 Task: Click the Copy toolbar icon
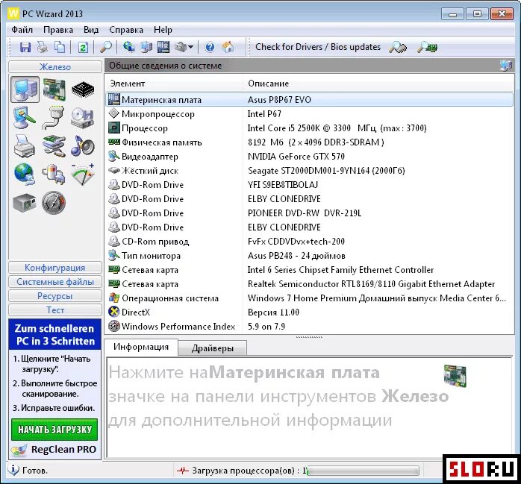(60, 47)
